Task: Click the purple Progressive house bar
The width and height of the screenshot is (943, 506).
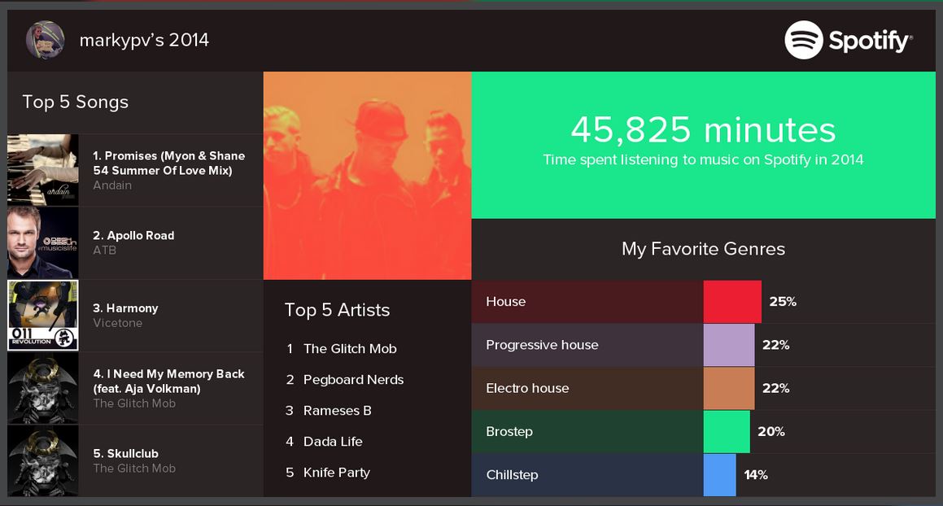Action: (728, 345)
